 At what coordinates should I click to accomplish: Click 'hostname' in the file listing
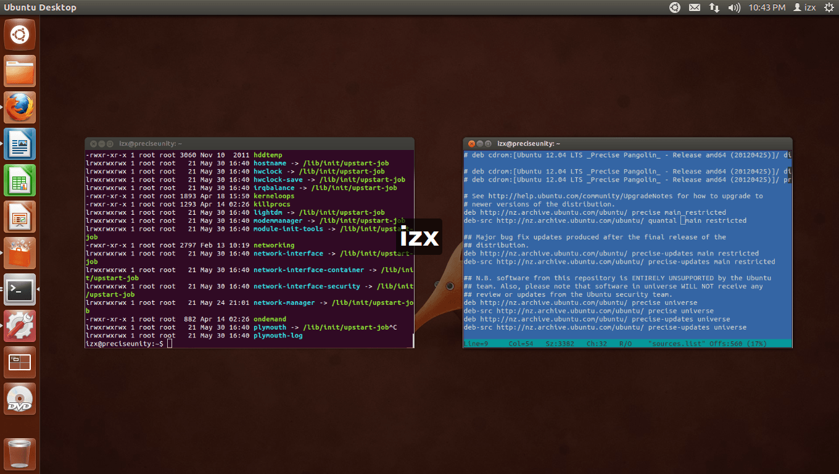(270, 163)
